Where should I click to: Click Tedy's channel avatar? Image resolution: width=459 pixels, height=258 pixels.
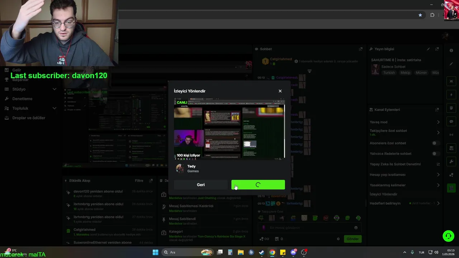click(x=180, y=168)
